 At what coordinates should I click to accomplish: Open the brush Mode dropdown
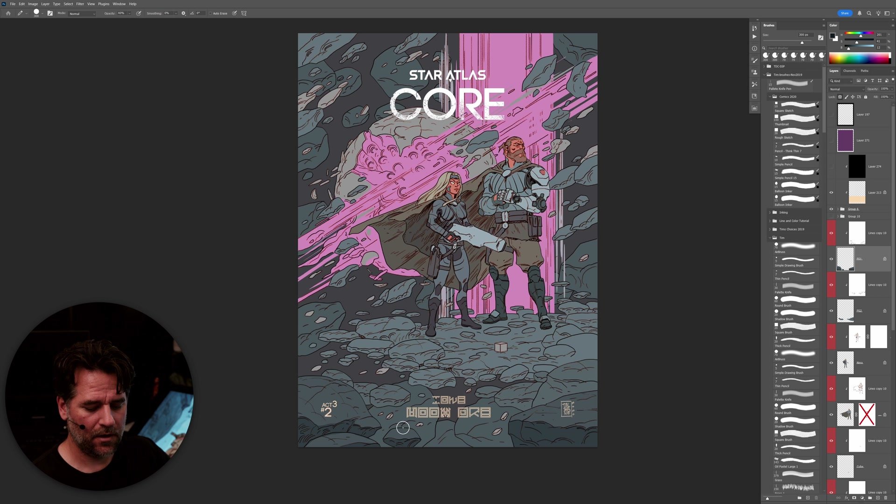click(x=82, y=14)
